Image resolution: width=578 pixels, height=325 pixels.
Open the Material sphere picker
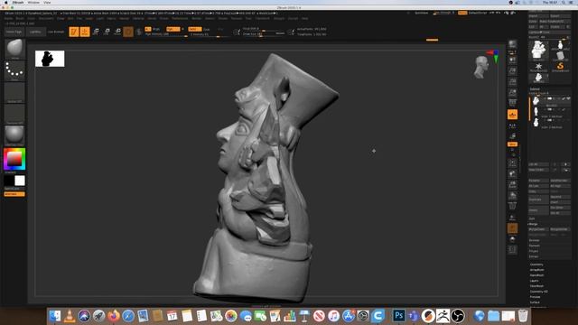pyautogui.click(x=14, y=135)
